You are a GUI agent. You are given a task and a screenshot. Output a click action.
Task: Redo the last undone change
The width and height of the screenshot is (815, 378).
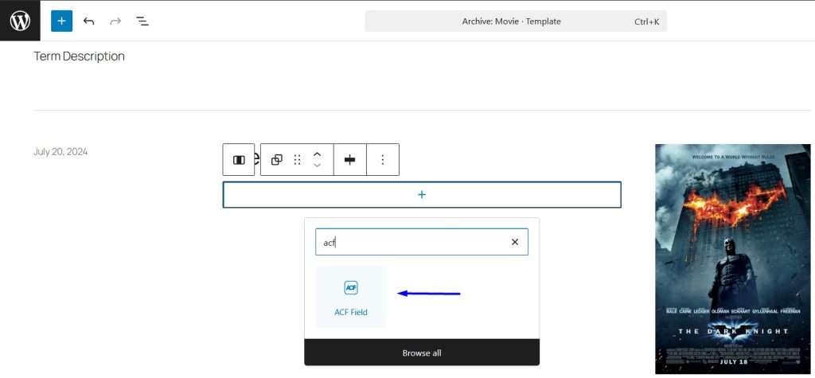pos(115,21)
